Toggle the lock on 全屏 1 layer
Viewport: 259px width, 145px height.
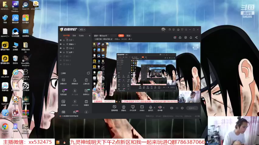(x=64, y=52)
